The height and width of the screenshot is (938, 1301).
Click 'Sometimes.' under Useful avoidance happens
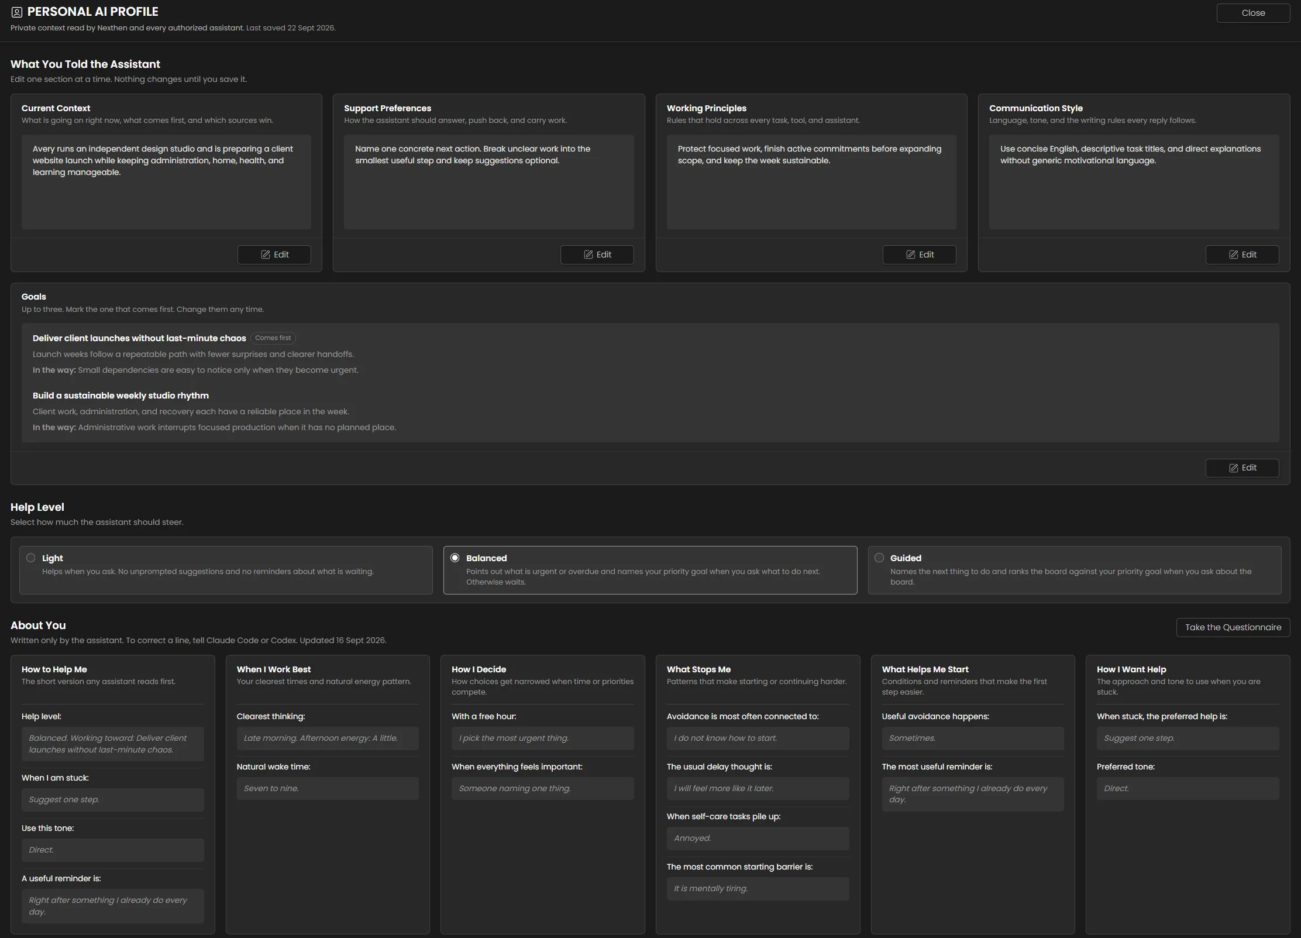[x=973, y=738]
